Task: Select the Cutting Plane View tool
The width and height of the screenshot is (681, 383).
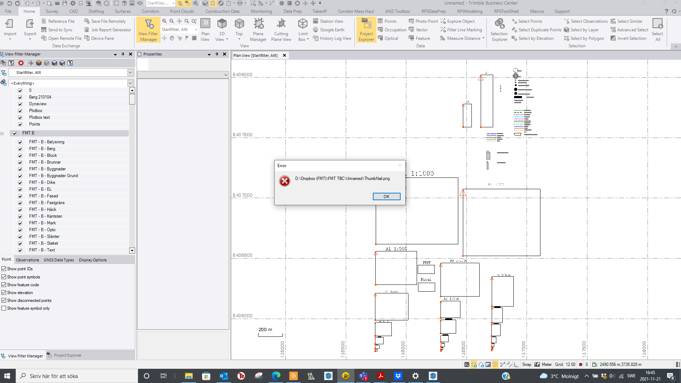Action: coord(281,30)
